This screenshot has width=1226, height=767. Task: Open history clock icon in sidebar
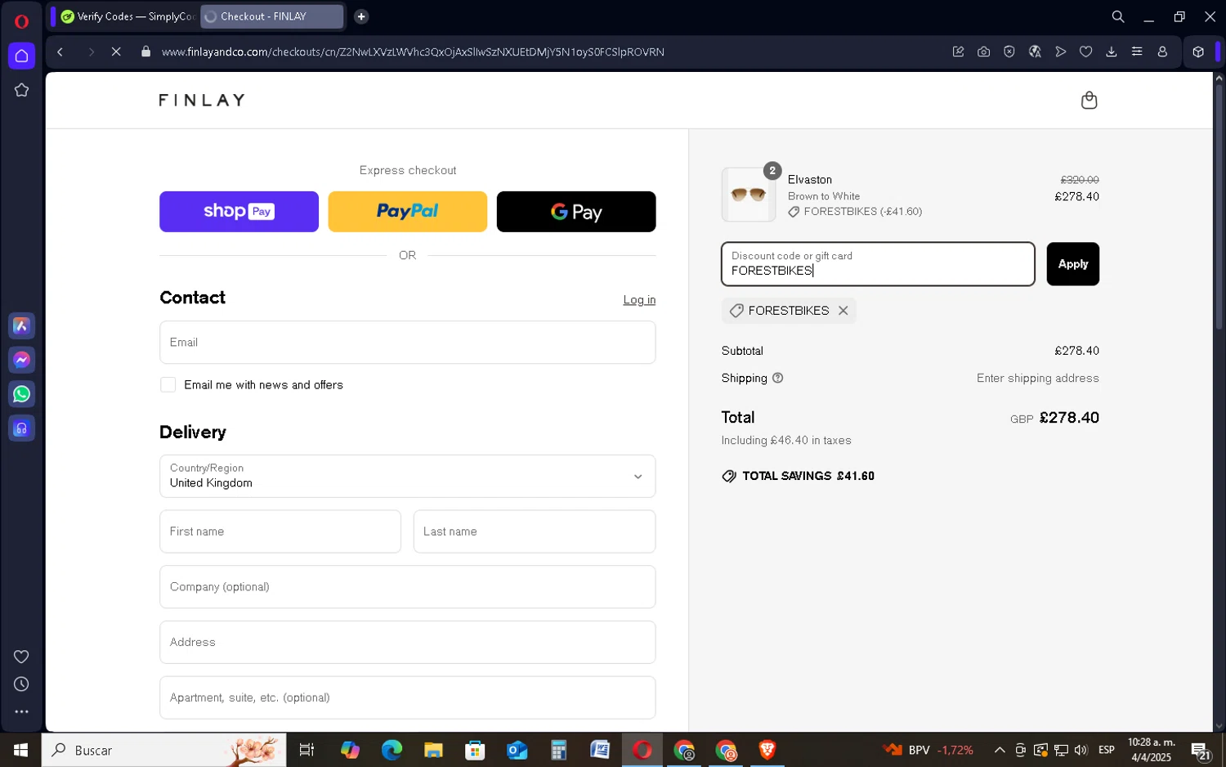click(22, 684)
